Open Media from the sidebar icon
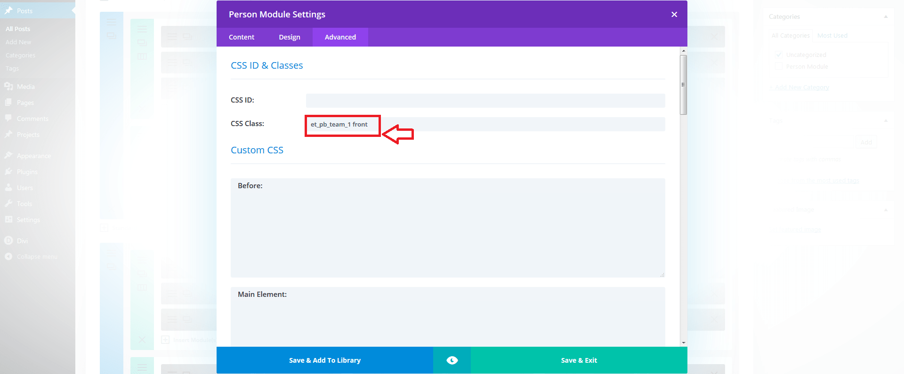Image resolution: width=904 pixels, height=374 pixels. (x=8, y=87)
